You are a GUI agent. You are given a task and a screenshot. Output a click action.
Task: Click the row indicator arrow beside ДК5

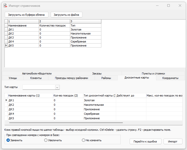pos(6,45)
